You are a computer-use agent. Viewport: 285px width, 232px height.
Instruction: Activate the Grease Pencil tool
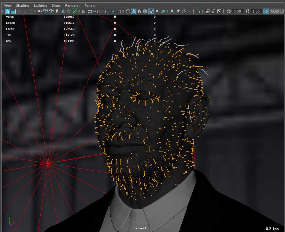[x=75, y=11]
